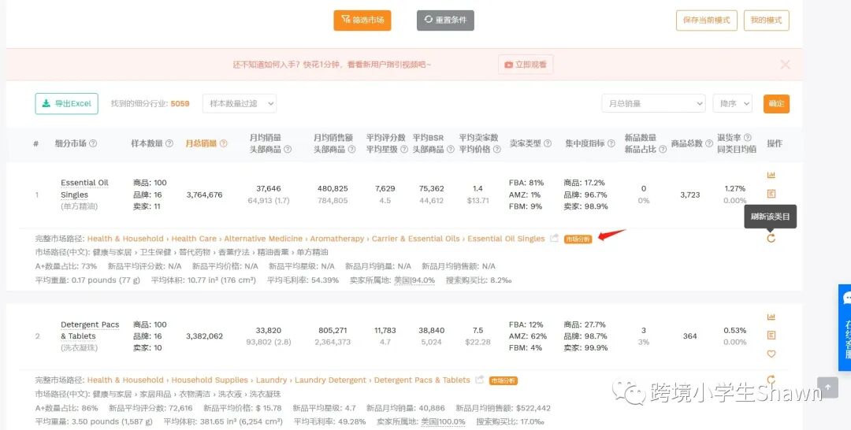851x430 pixels.
Task: Click seller location 美国|94.0% value
Action: point(414,280)
